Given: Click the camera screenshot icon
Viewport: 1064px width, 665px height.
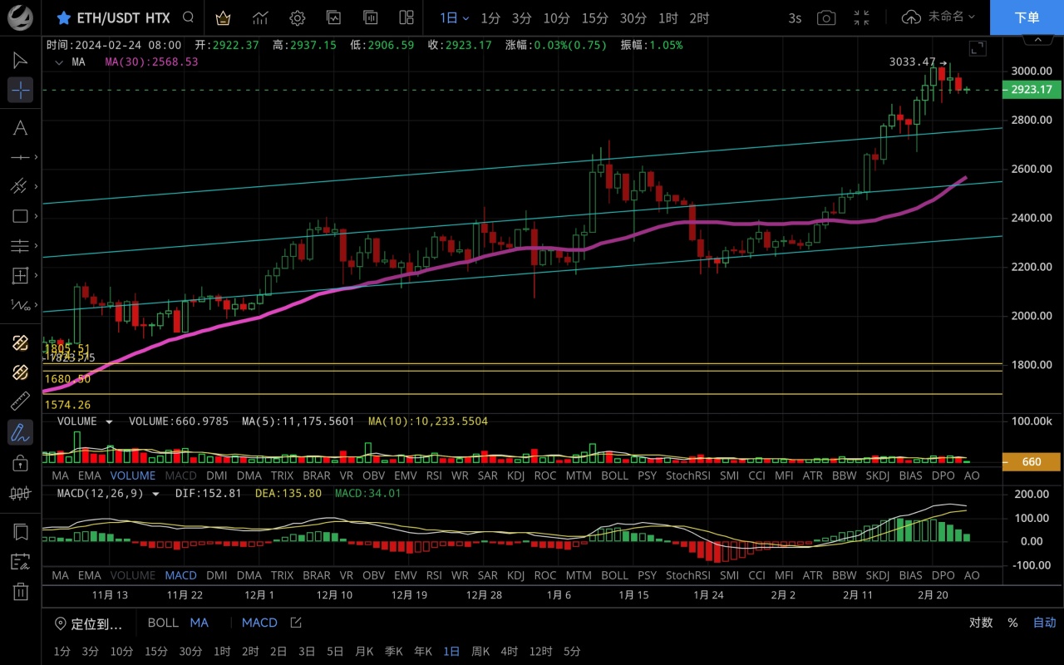Looking at the screenshot, I should (825, 17).
